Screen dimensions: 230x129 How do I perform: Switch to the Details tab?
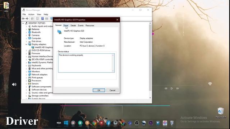(73, 25)
